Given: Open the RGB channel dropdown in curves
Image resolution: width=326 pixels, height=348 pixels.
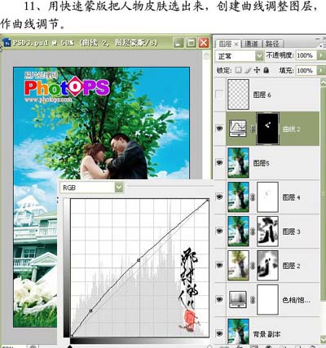Looking at the screenshot, I should click(x=119, y=187).
